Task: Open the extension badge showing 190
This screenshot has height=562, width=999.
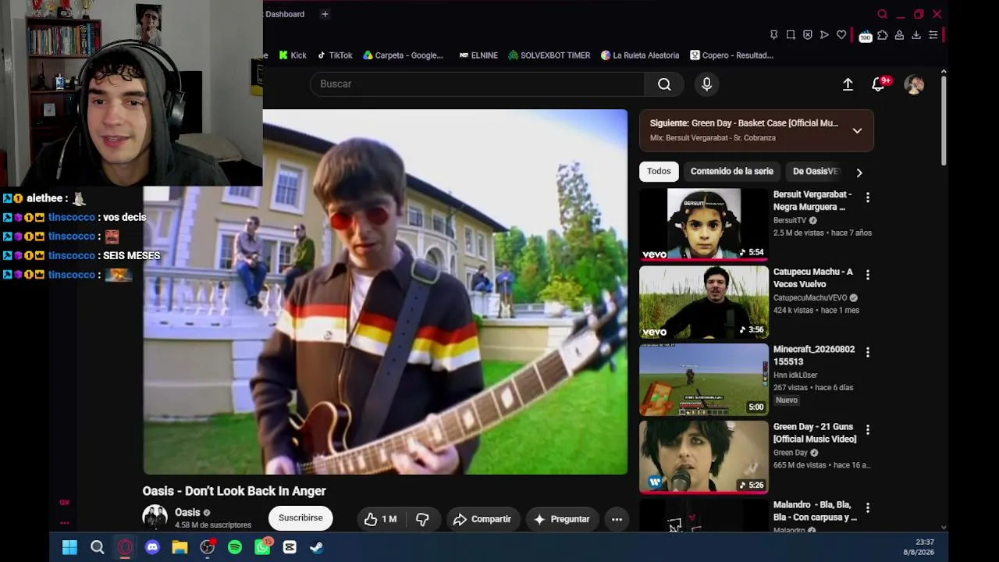Action: (x=865, y=36)
